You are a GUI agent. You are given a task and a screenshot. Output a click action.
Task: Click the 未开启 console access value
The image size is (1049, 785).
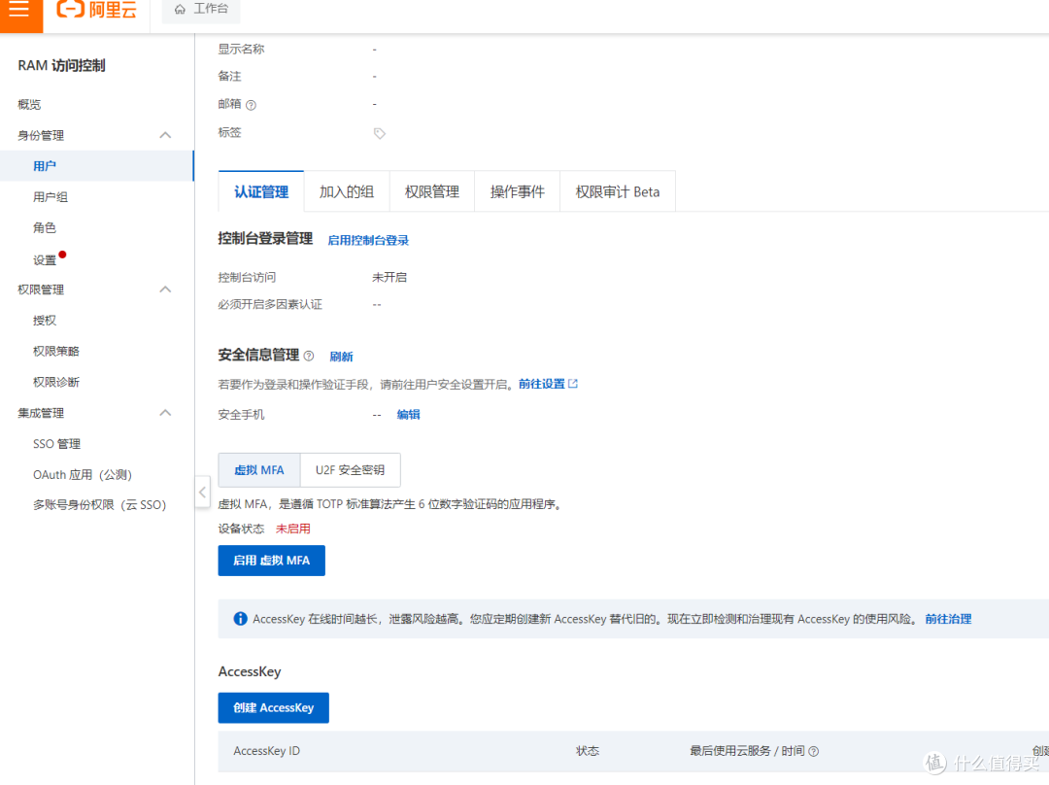(x=389, y=277)
